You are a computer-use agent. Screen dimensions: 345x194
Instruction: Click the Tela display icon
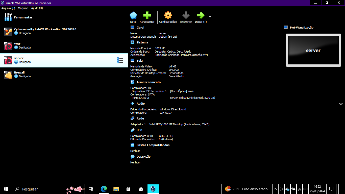point(132,61)
